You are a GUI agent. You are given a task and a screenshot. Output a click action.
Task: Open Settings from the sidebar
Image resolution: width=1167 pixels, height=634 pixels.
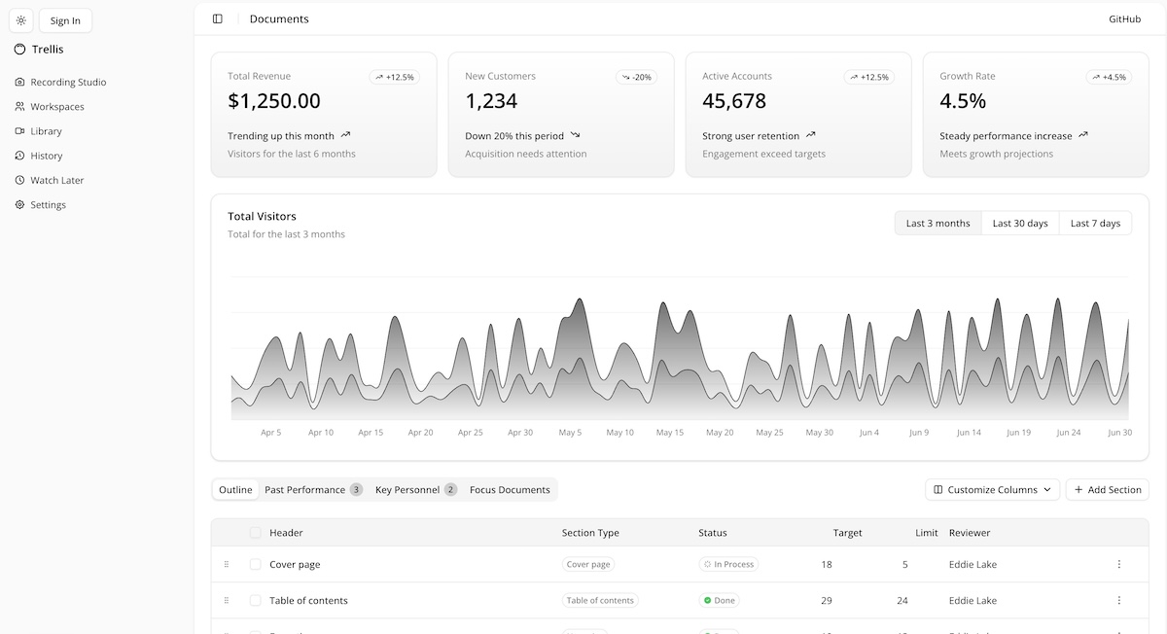point(48,205)
